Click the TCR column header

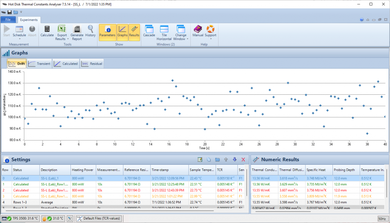227,170
